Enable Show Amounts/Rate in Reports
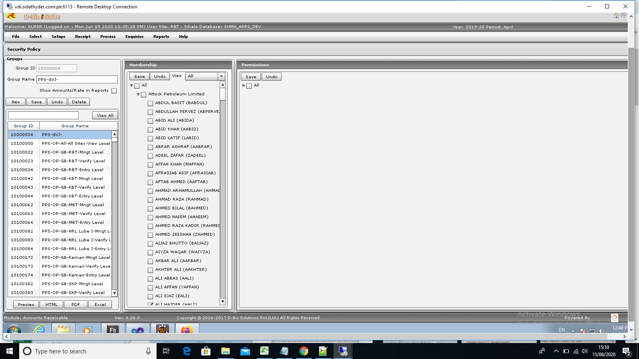Screen dimensions: 639x359 coord(114,91)
